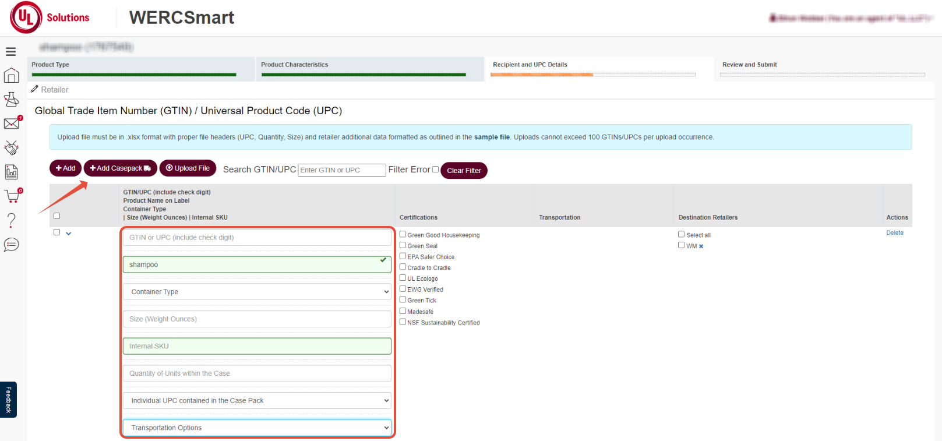
Task: Open the reports chart icon
Action: pos(11,172)
